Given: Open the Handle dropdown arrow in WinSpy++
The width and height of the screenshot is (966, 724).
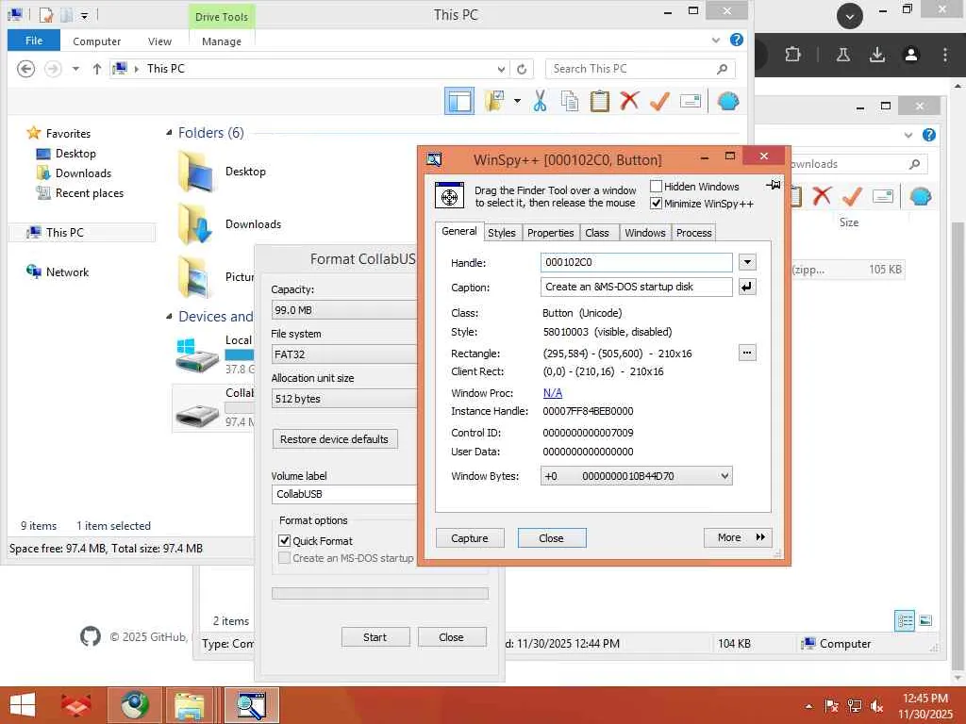Looking at the screenshot, I should point(747,262).
